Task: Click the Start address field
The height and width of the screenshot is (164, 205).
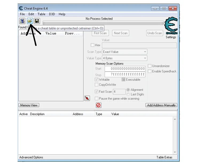Action: pyautogui.click(x=125, y=69)
